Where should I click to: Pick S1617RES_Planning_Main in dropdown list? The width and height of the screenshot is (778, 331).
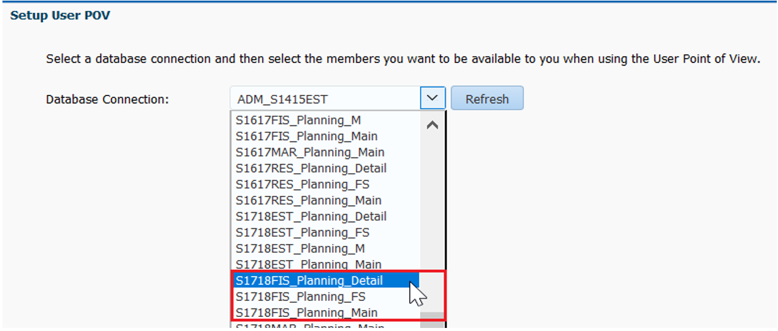(308, 200)
